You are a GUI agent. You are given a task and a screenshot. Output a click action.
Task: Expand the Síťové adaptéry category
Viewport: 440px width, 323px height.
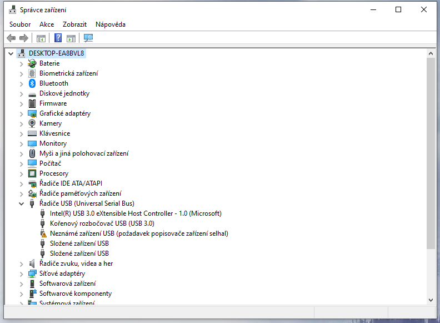click(22, 274)
